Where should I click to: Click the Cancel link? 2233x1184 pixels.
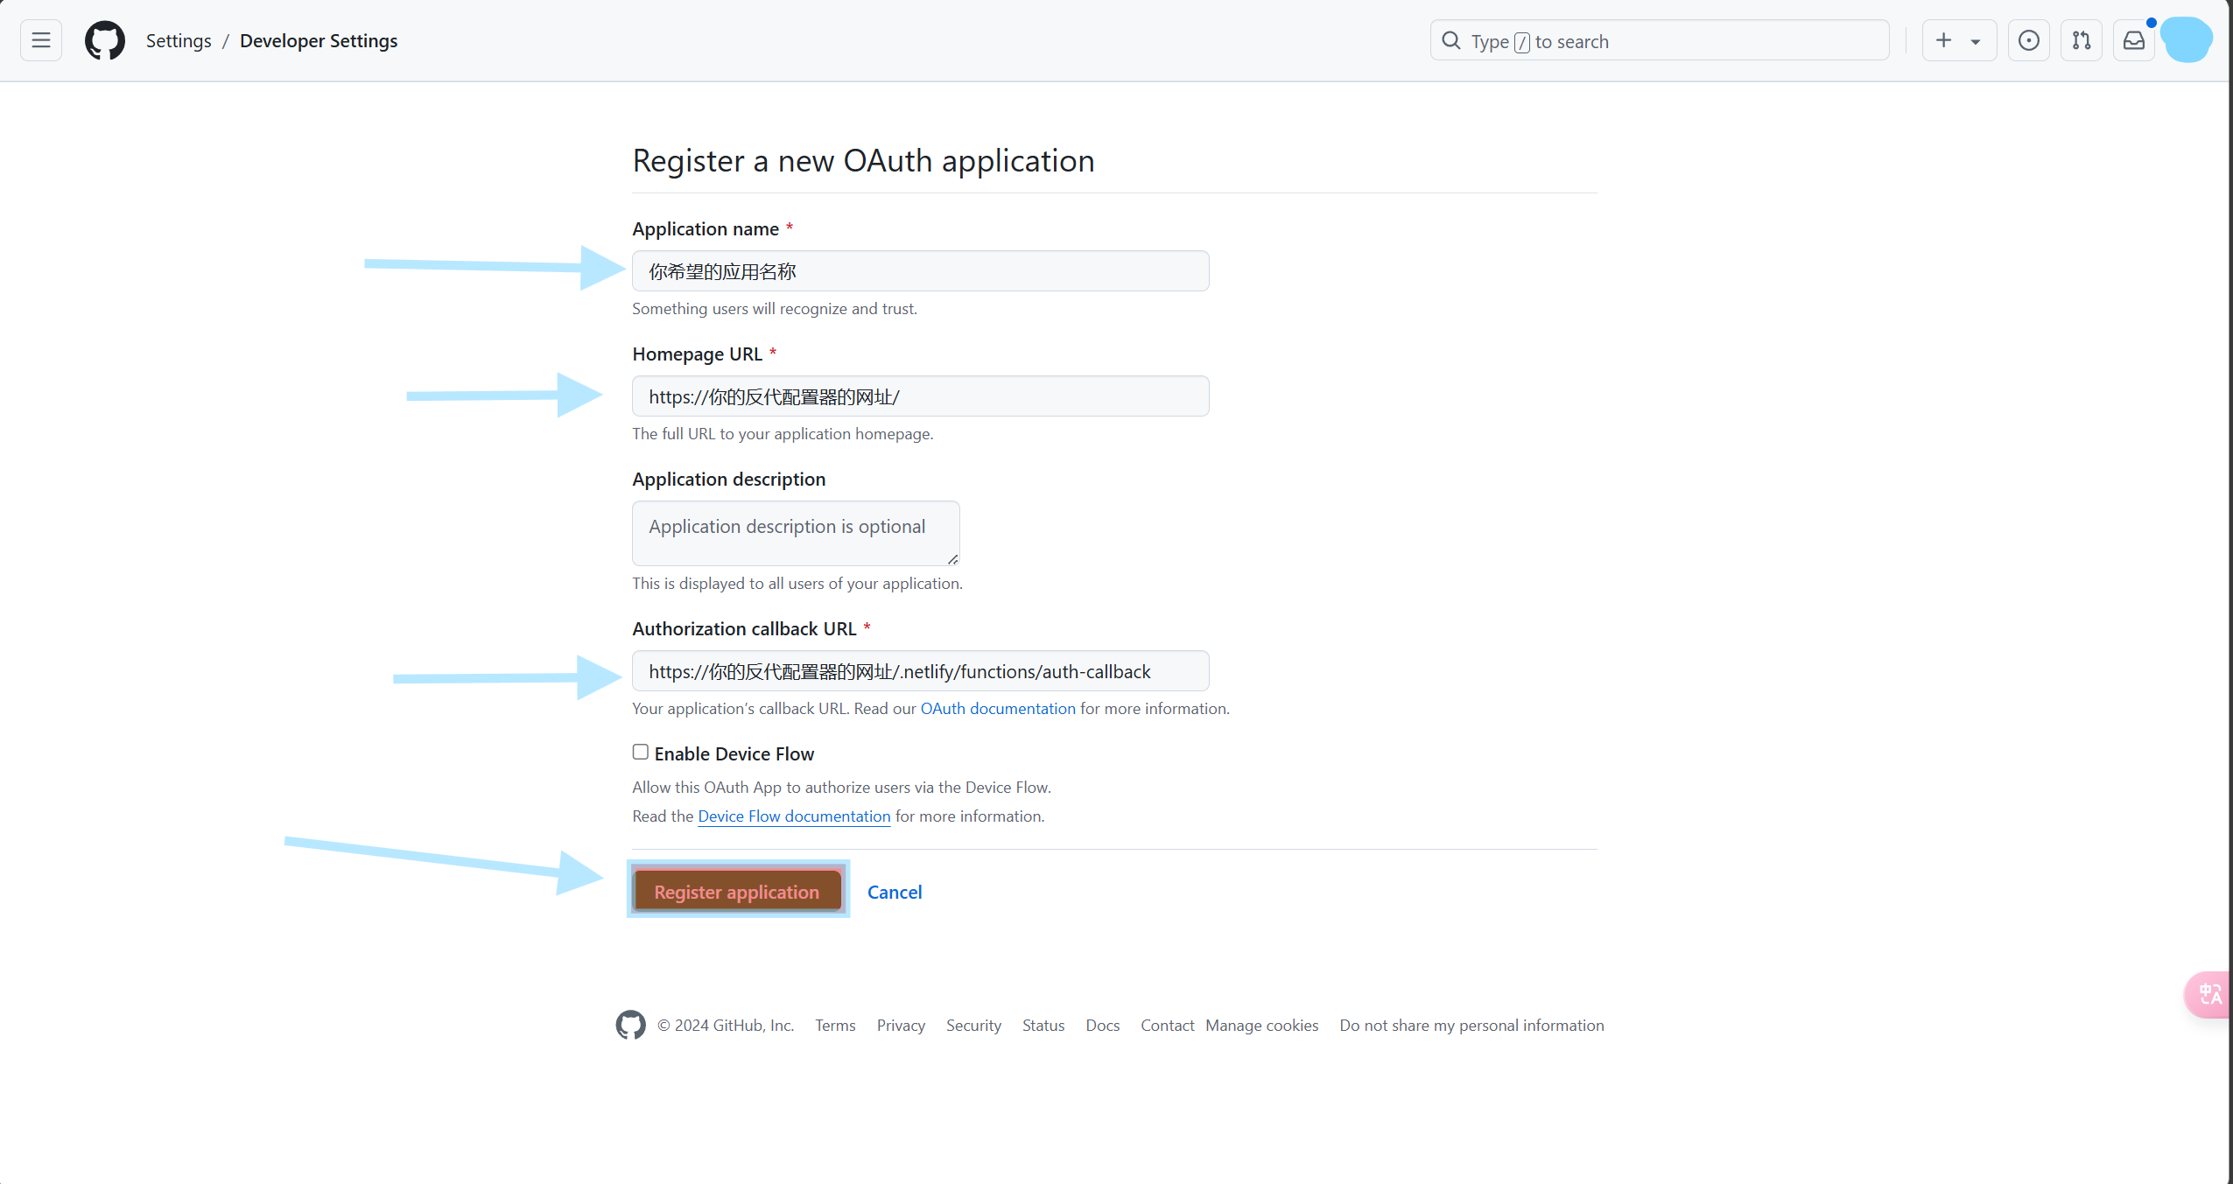pos(895,892)
